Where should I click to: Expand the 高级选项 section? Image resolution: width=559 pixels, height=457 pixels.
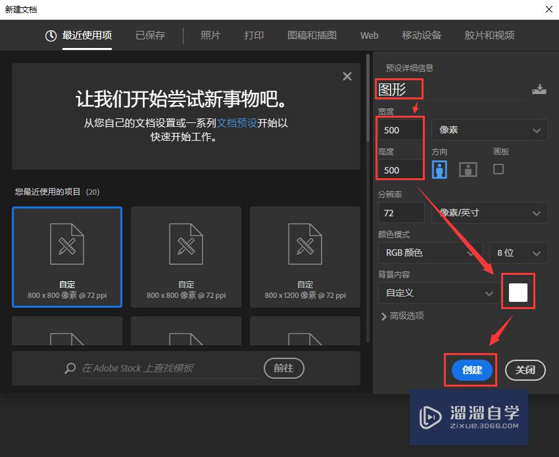(x=404, y=316)
